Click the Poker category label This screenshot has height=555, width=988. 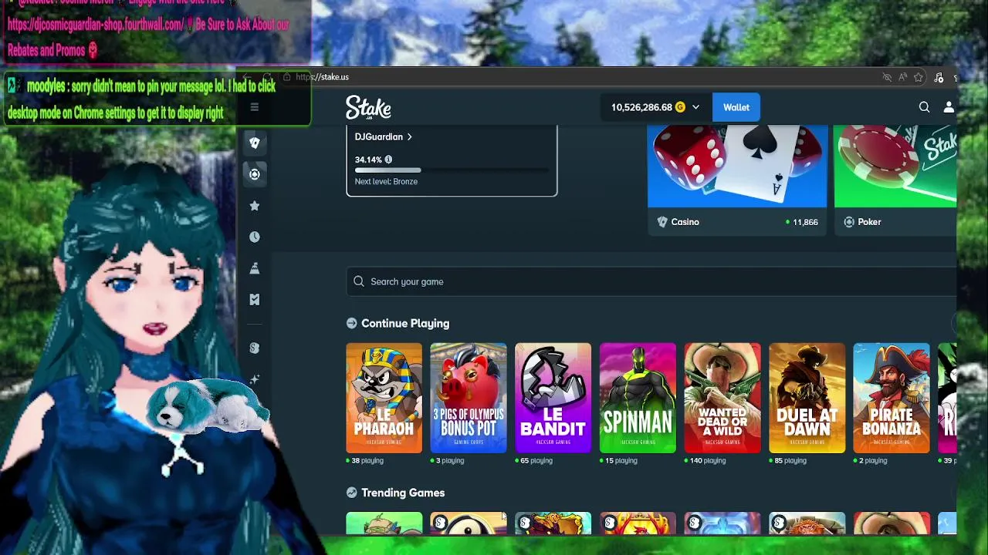[869, 222]
